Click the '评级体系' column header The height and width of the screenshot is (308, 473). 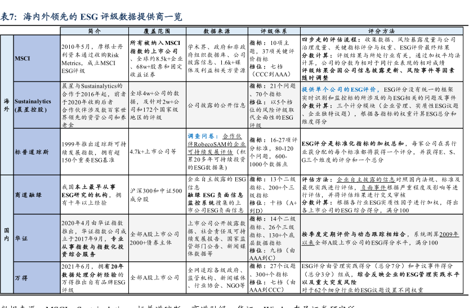coord(274,31)
